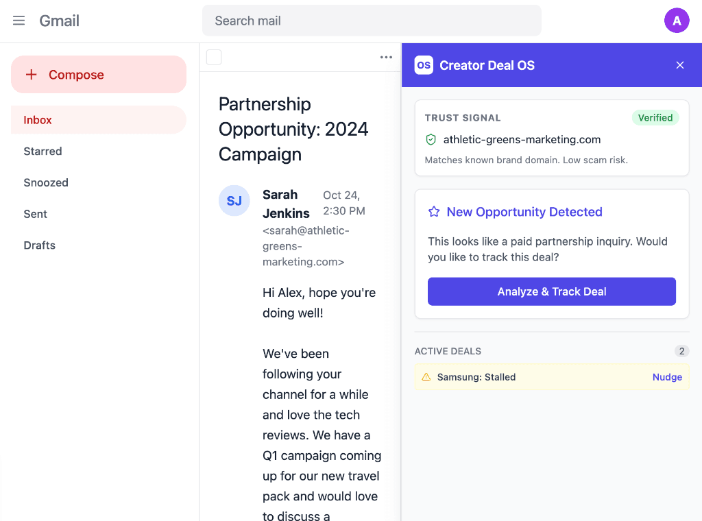Open the Snoozed mail section
The width and height of the screenshot is (702, 521).
pyautogui.click(x=46, y=182)
